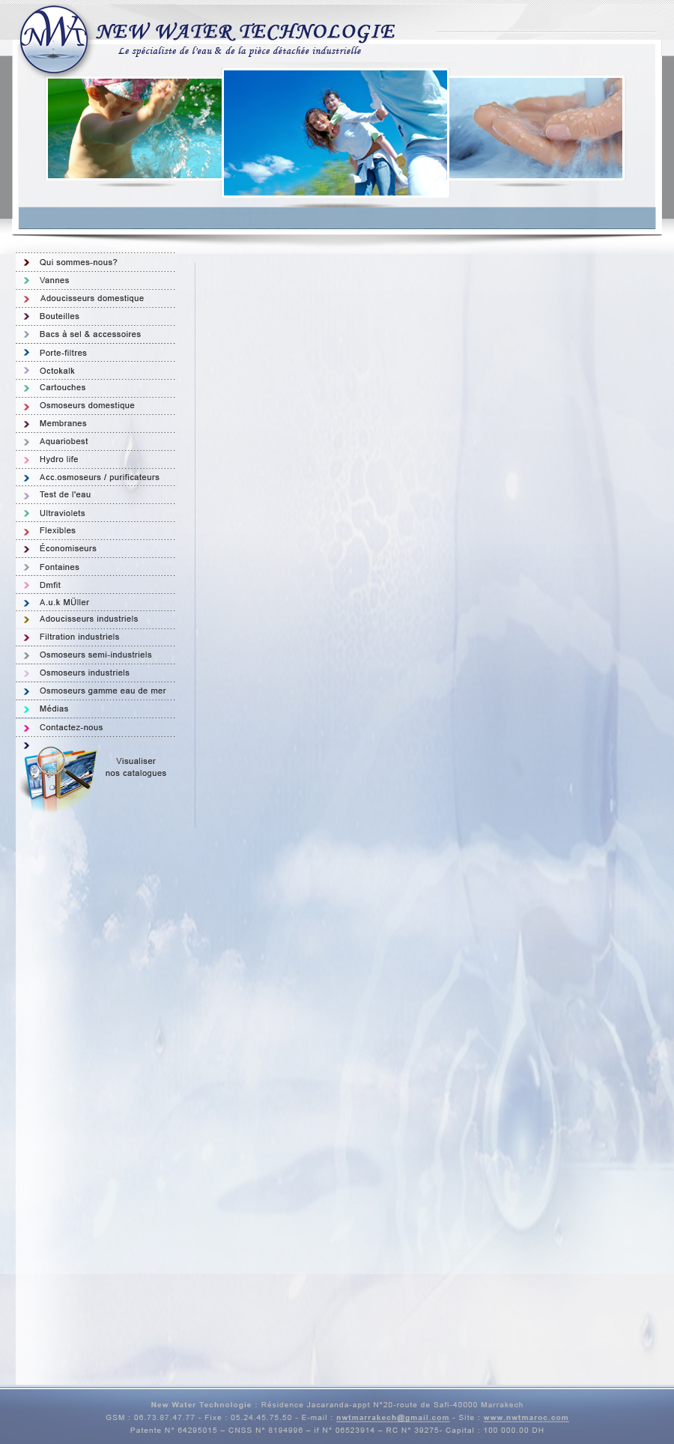Image resolution: width=674 pixels, height=1444 pixels.
Task: Click the NWT round logo
Action: coord(54,40)
